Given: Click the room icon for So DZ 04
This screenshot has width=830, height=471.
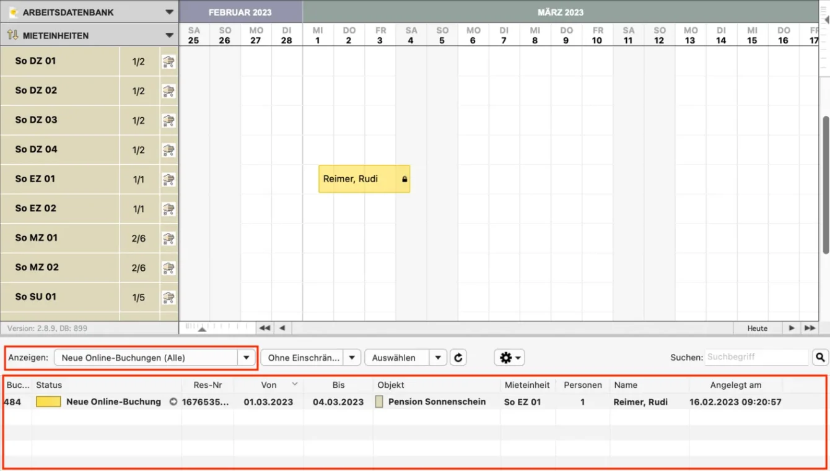Looking at the screenshot, I should pyautogui.click(x=168, y=150).
